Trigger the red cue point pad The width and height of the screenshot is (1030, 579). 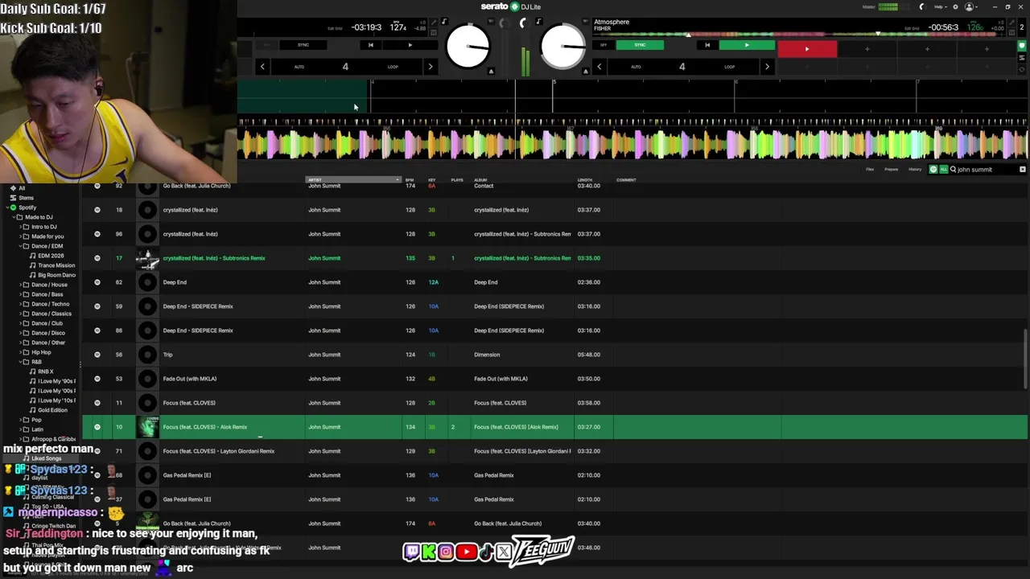point(807,49)
